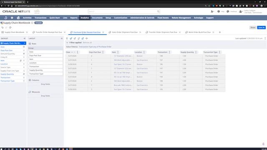Viewport: 267px width, 150px height.
Task: Open the Days Past Due column options menu
Action: [x=103, y=52]
